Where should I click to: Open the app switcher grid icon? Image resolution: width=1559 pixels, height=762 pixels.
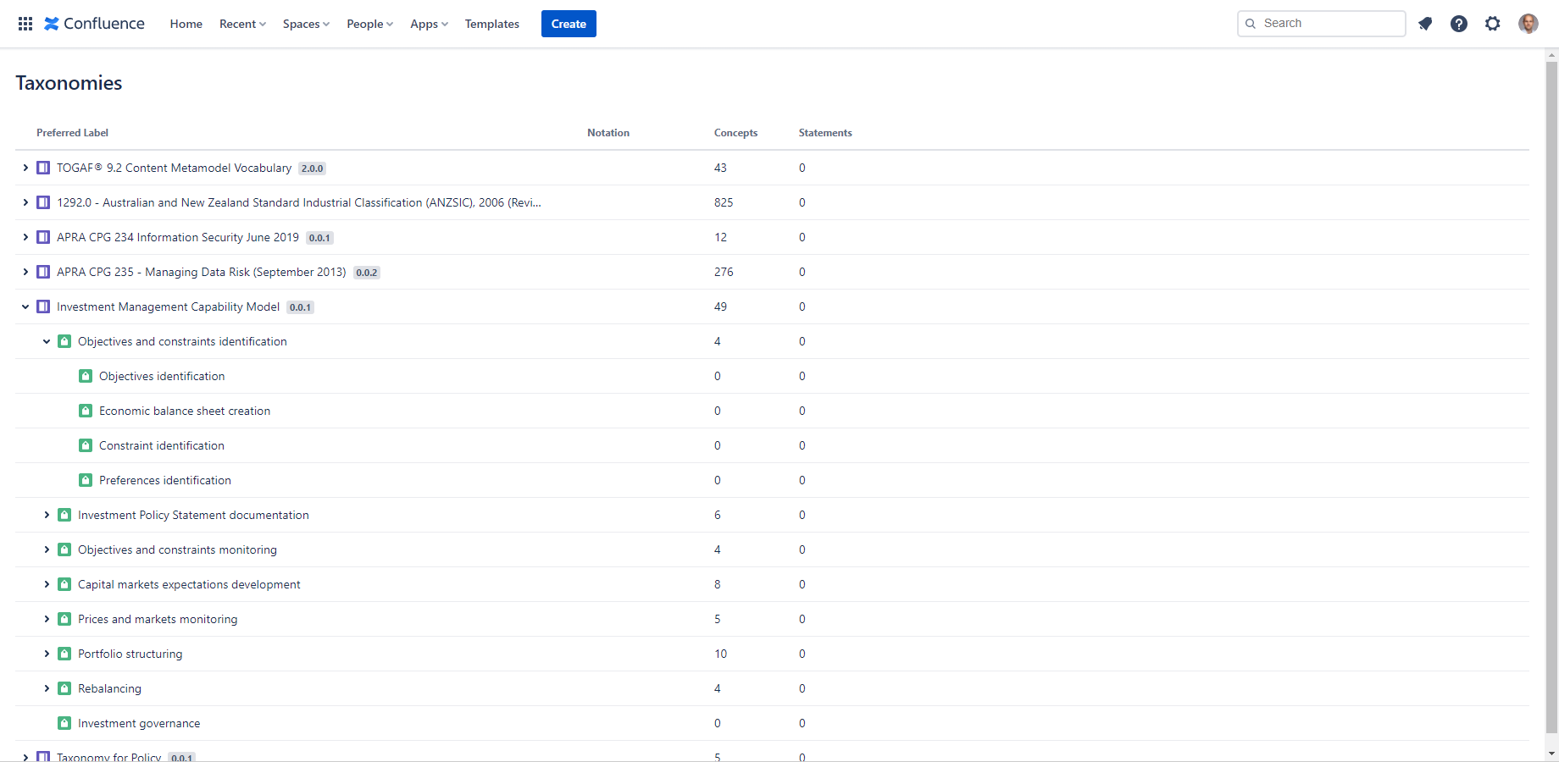(25, 24)
